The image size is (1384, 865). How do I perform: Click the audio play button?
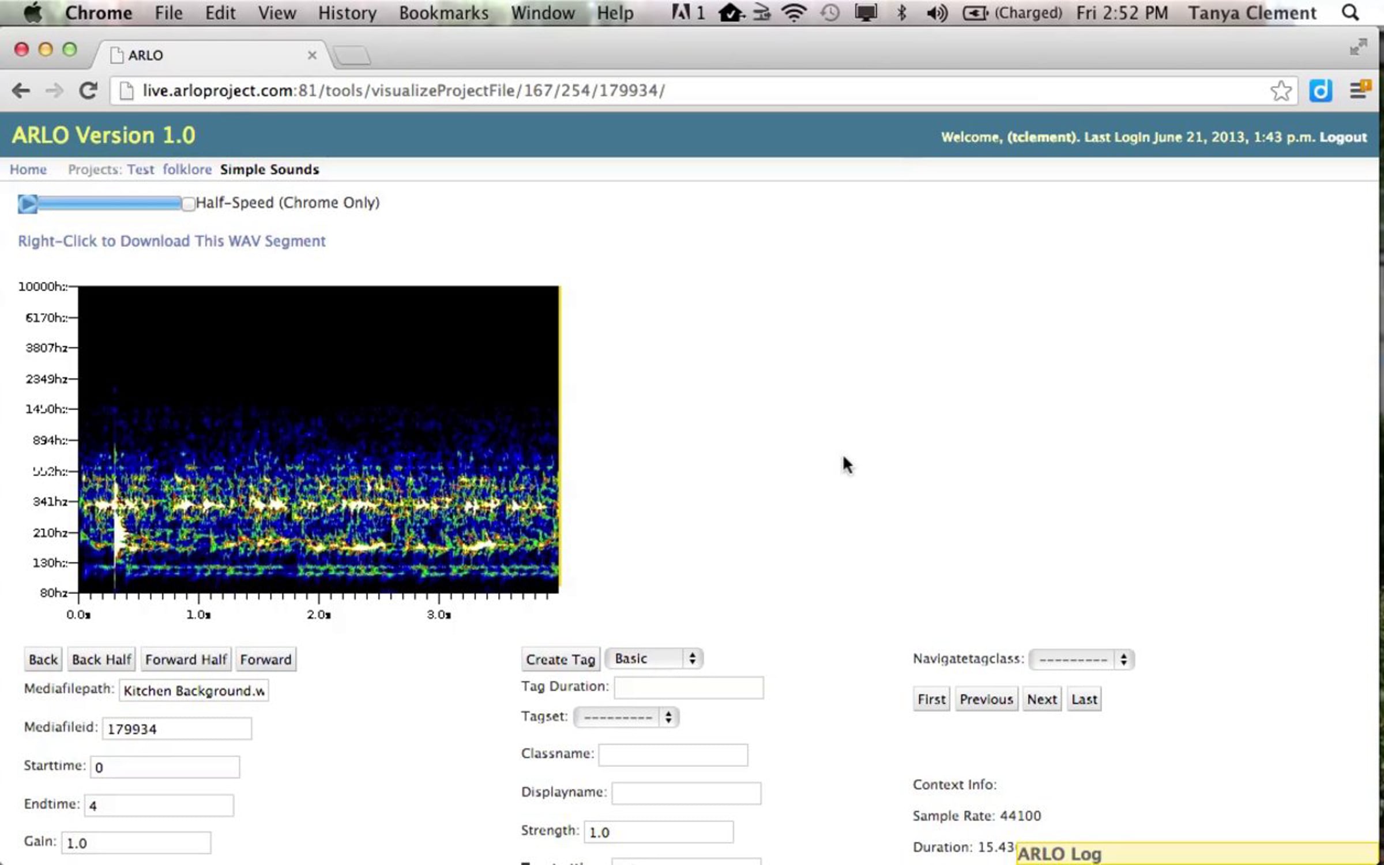[x=27, y=204]
